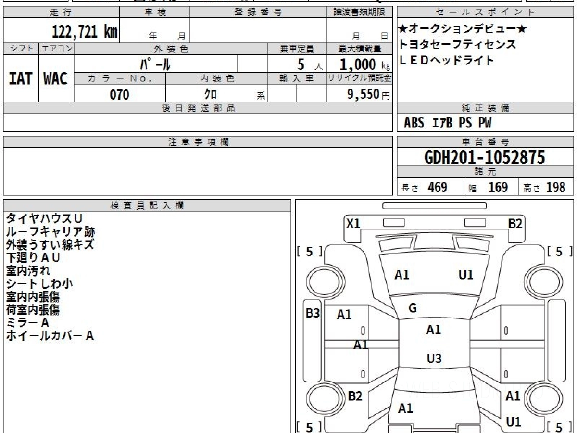Click the 車検 header cell
The image size is (577, 433).
coord(154,13)
